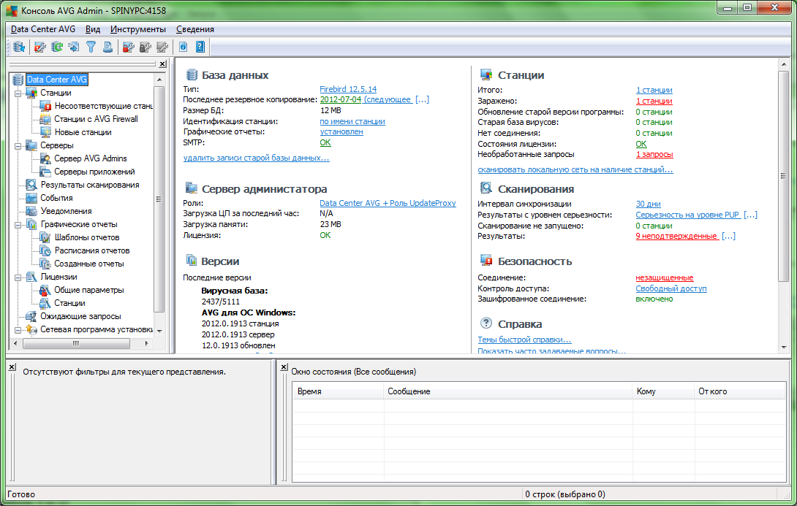
Task: Click the icon beside Уведомления
Action: pyautogui.click(x=31, y=211)
